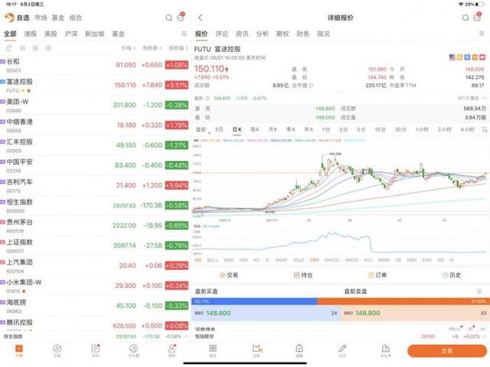
Task: Expand the 恒生指数 bar at watchlist bottom
Action: pyautogui.click(x=186, y=336)
